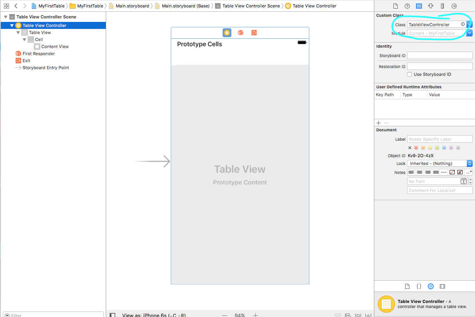This screenshot has height=317, width=475.
Task: Show the Connections inspector
Action: pyautogui.click(x=454, y=6)
